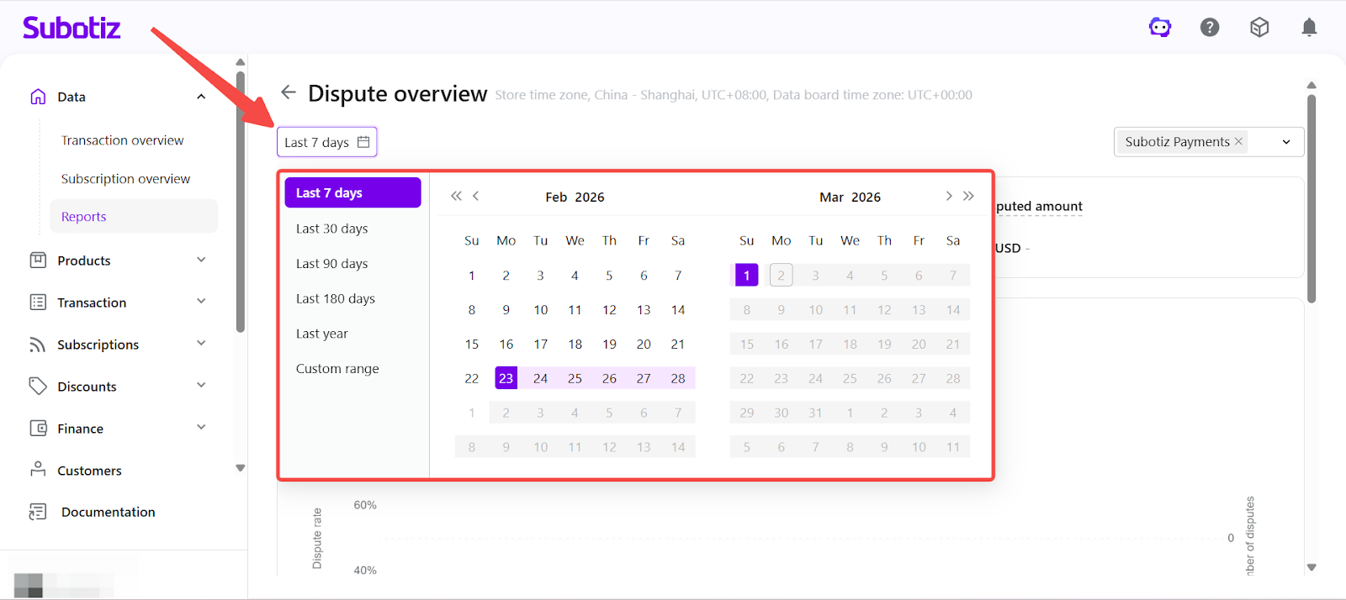The height and width of the screenshot is (600, 1346).
Task: Click the help question mark icon
Action: (x=1210, y=28)
